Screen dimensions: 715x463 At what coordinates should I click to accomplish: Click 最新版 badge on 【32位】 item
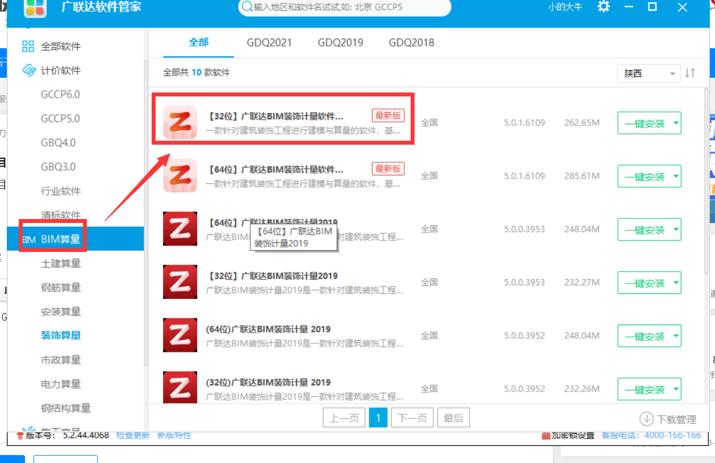pyautogui.click(x=388, y=115)
